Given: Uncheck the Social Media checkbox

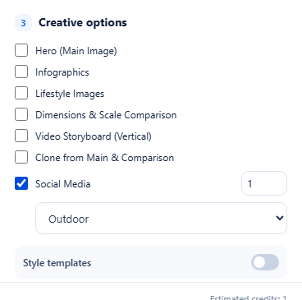Looking at the screenshot, I should tap(21, 183).
